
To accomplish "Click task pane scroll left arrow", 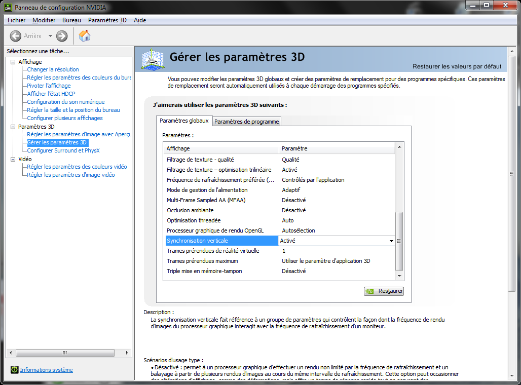I will [x=11, y=353].
